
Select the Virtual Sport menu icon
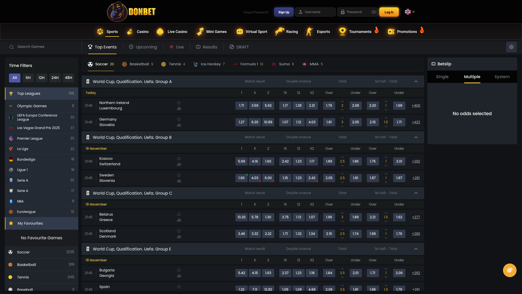pos(240,32)
